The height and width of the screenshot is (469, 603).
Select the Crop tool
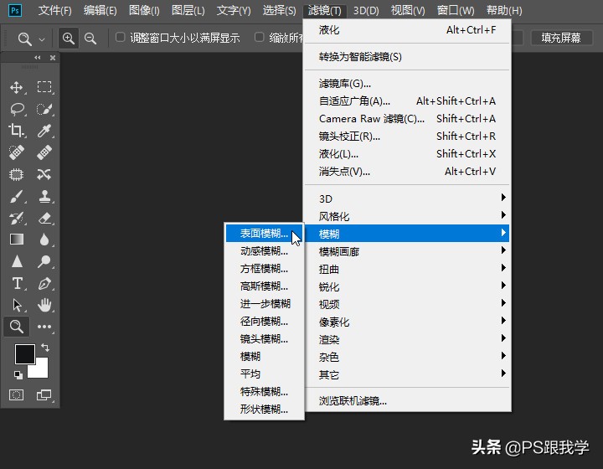pos(17,131)
